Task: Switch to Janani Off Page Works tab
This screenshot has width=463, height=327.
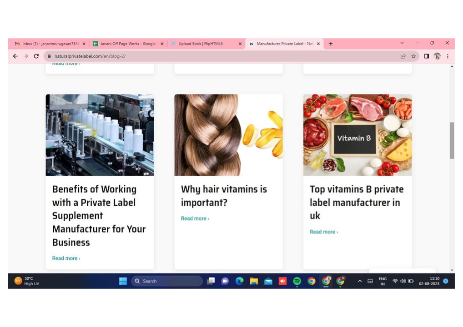Action: pos(127,44)
